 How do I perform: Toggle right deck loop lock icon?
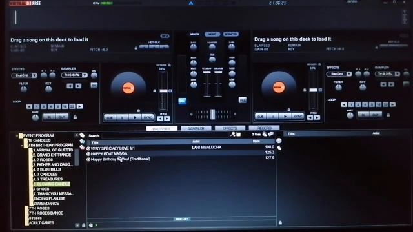pyautogui.click(x=388, y=115)
